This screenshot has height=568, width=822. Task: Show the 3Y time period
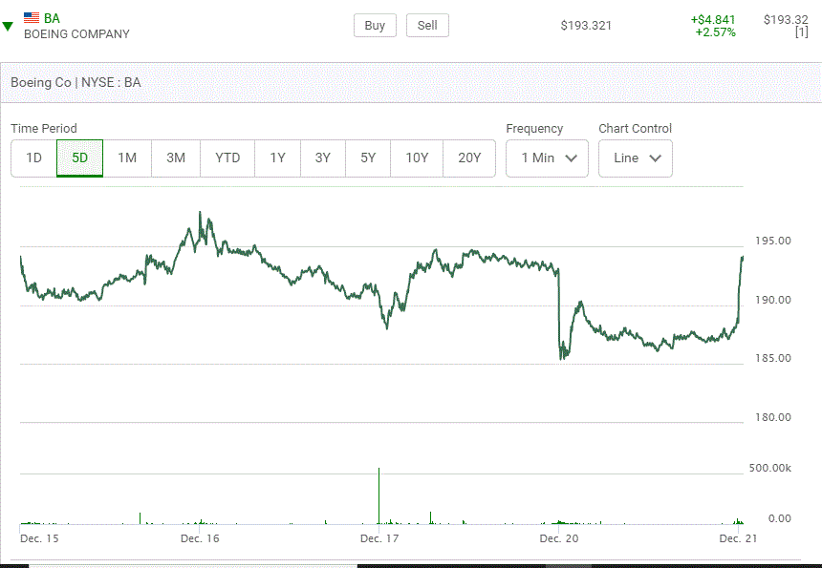[323, 158]
